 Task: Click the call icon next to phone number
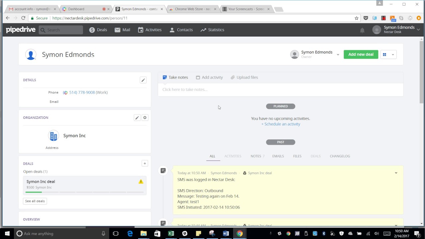[65, 93]
